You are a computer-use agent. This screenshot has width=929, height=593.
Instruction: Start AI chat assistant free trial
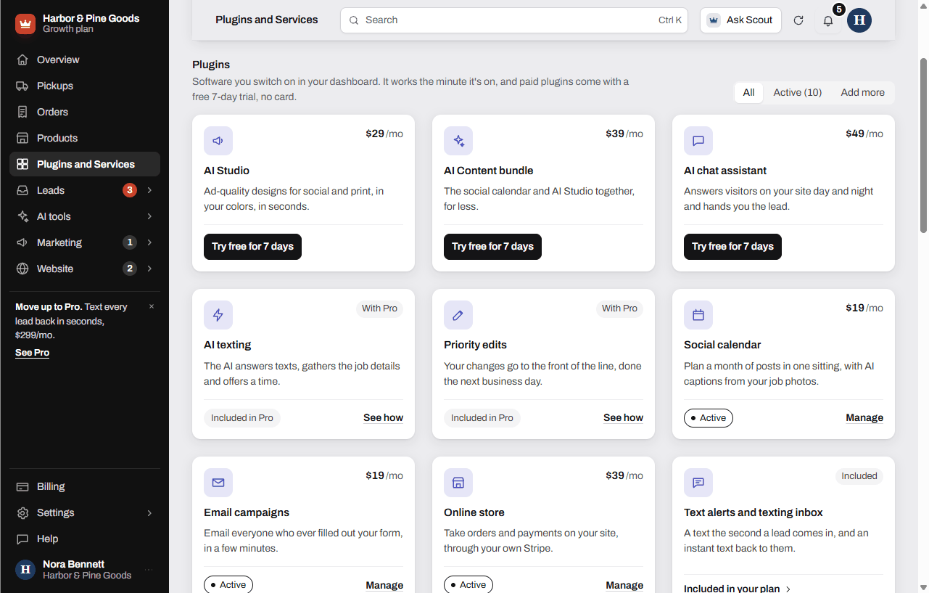(732, 247)
